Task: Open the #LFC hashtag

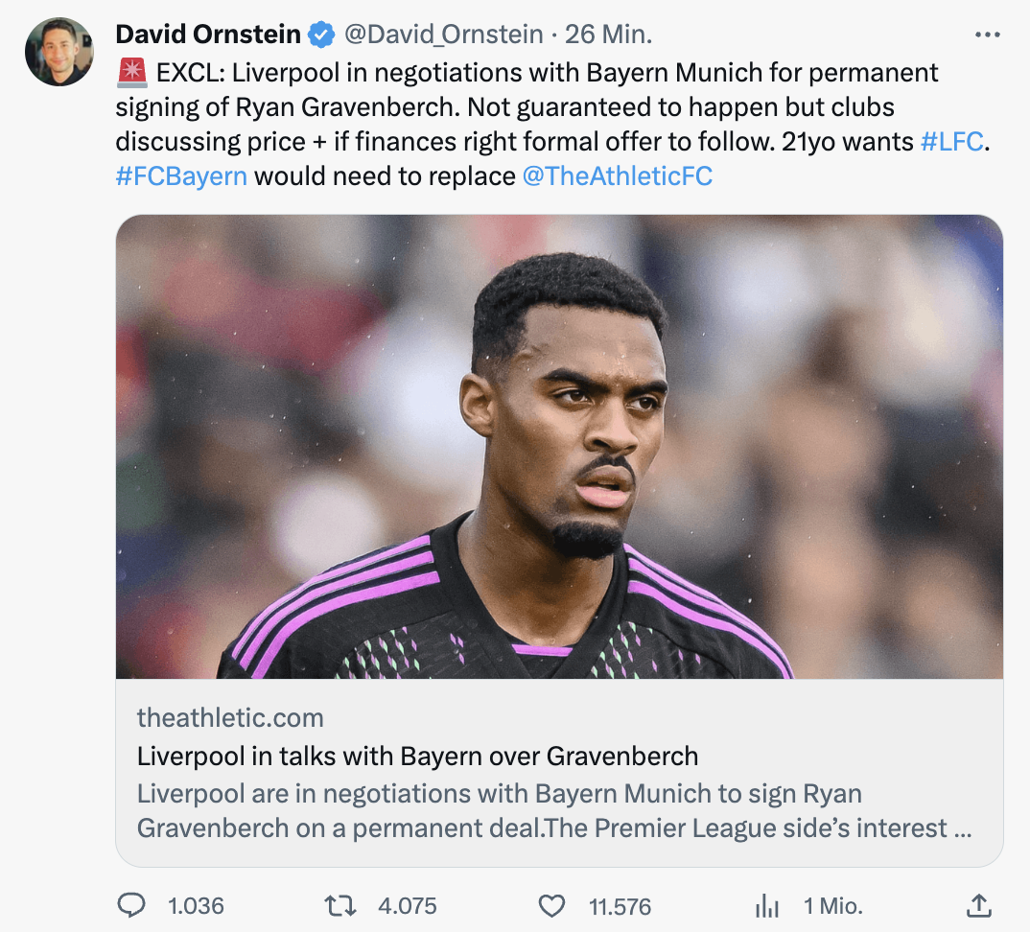Action: point(952,142)
